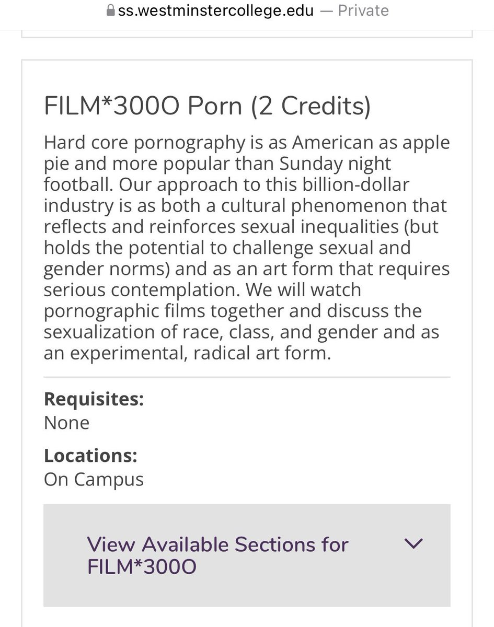Click the divider line above Requisites
494x627 pixels.
pyautogui.click(x=247, y=377)
